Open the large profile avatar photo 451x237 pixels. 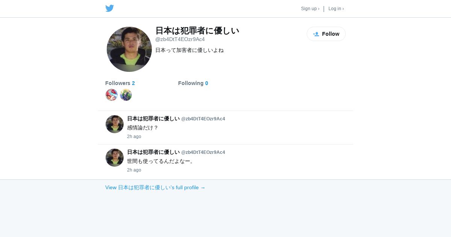coord(129,49)
